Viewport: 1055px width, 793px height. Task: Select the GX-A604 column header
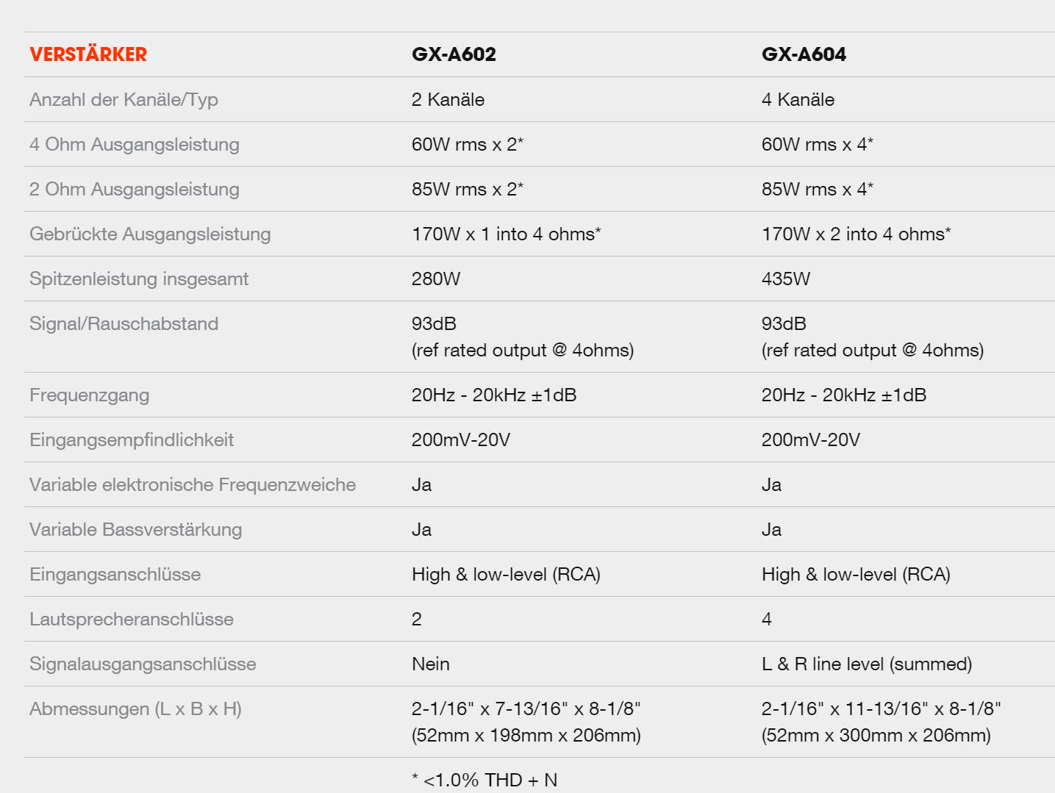pos(804,54)
